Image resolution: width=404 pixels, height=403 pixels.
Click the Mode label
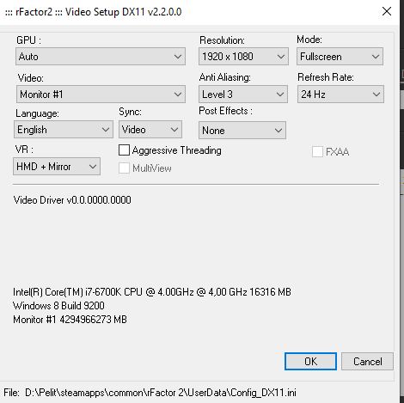pyautogui.click(x=309, y=40)
